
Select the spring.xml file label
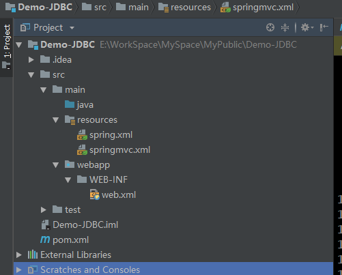tap(111, 135)
